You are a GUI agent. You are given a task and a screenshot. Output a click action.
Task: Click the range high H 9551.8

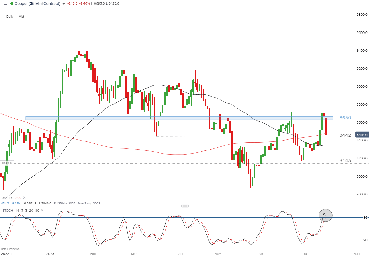coord(30,203)
